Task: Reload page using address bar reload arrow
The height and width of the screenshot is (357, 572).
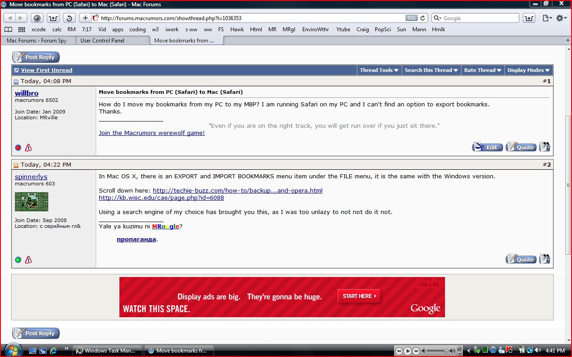Action: coord(423,18)
